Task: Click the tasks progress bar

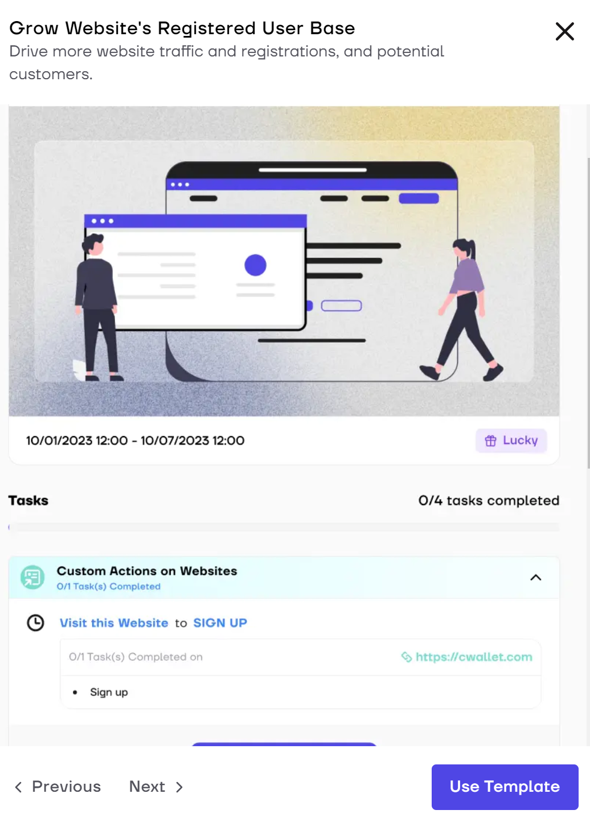Action: [x=284, y=527]
